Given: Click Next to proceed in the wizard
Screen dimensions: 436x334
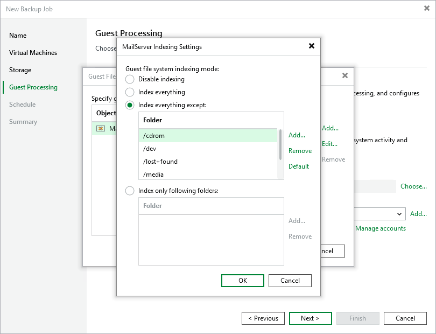Looking at the screenshot, I should pyautogui.click(x=310, y=318).
